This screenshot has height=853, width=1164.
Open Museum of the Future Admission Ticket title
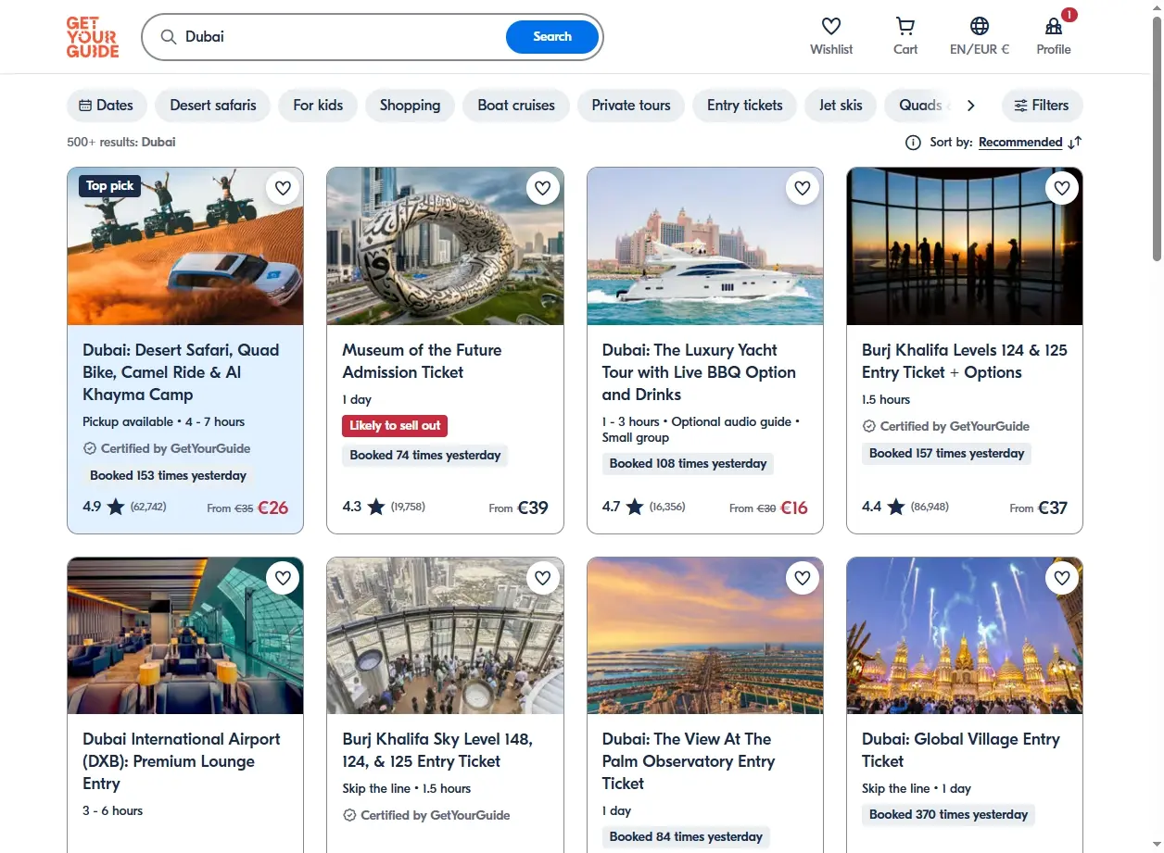[422, 361]
